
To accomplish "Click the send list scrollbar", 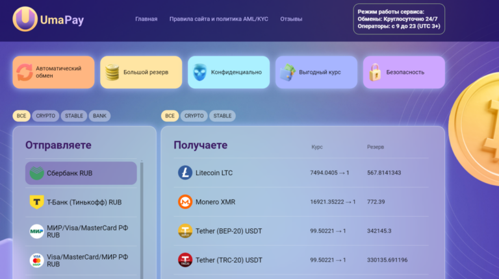I will [142, 219].
